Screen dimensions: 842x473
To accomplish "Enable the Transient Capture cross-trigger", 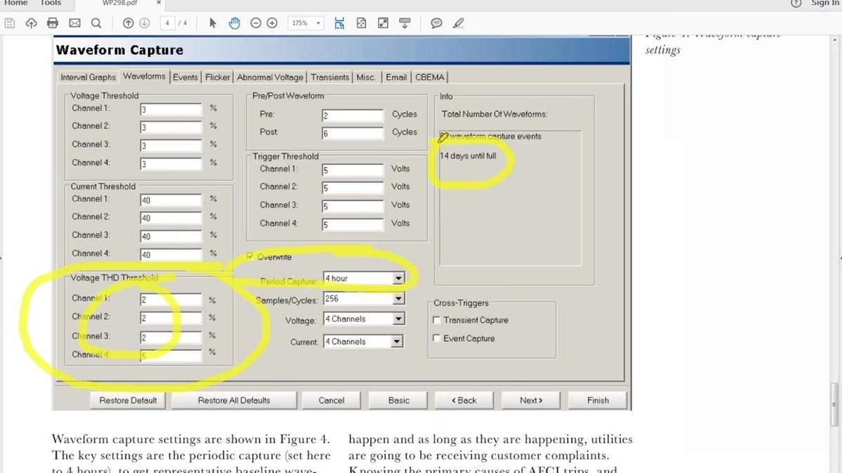I will point(436,320).
